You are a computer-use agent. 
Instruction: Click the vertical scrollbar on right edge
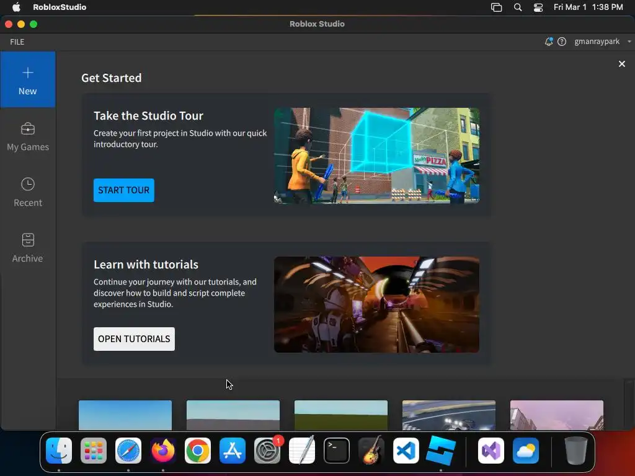point(629,404)
